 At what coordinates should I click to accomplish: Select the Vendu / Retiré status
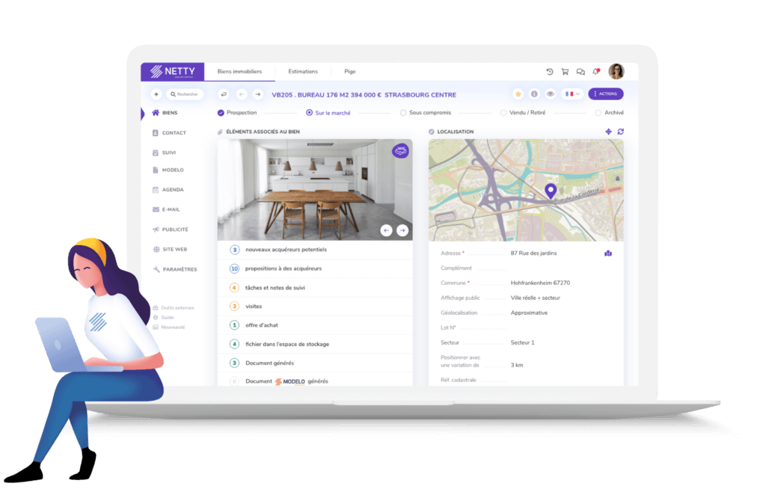[525, 113]
